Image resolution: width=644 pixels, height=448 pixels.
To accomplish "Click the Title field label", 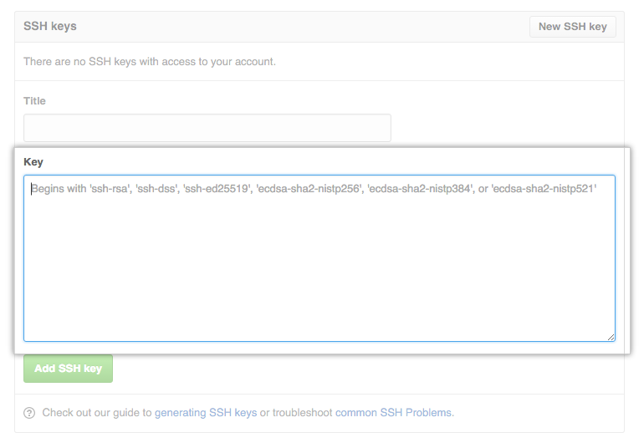I will [x=35, y=101].
